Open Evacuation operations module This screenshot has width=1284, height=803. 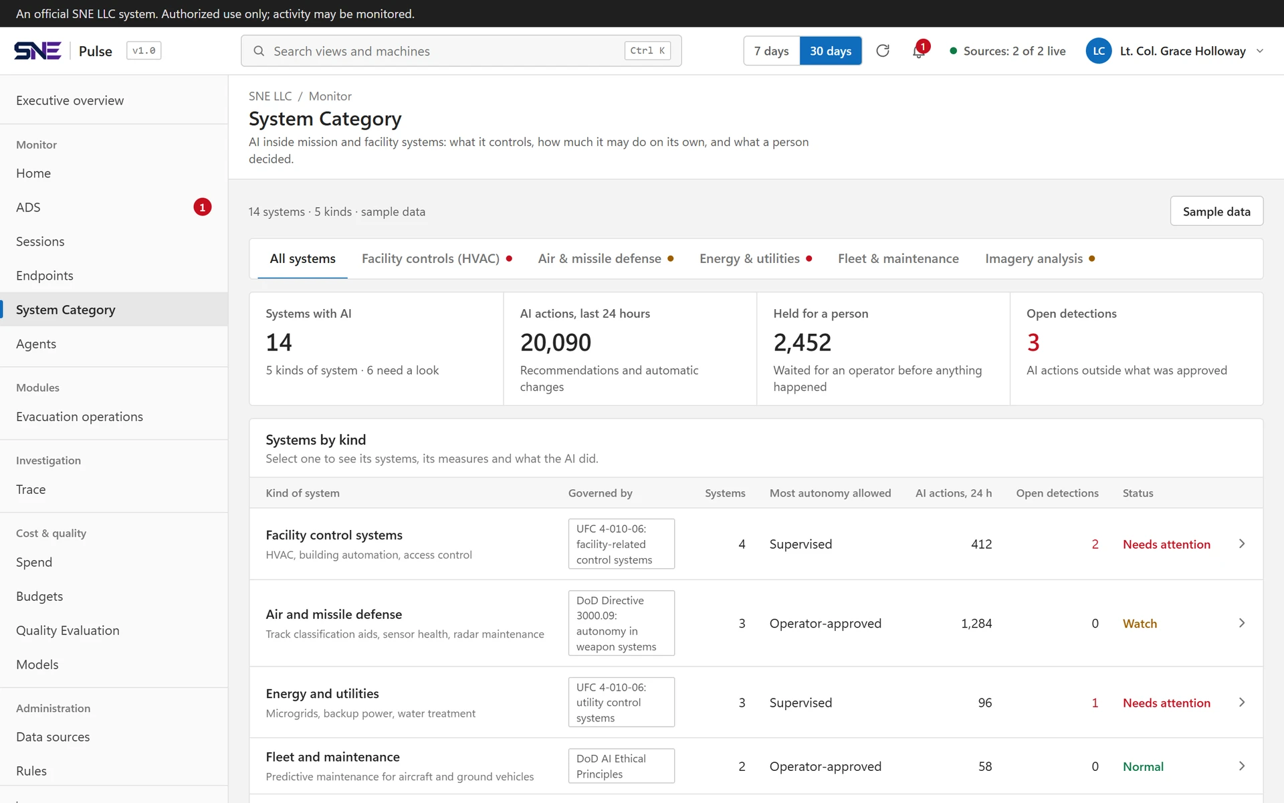coord(114,417)
